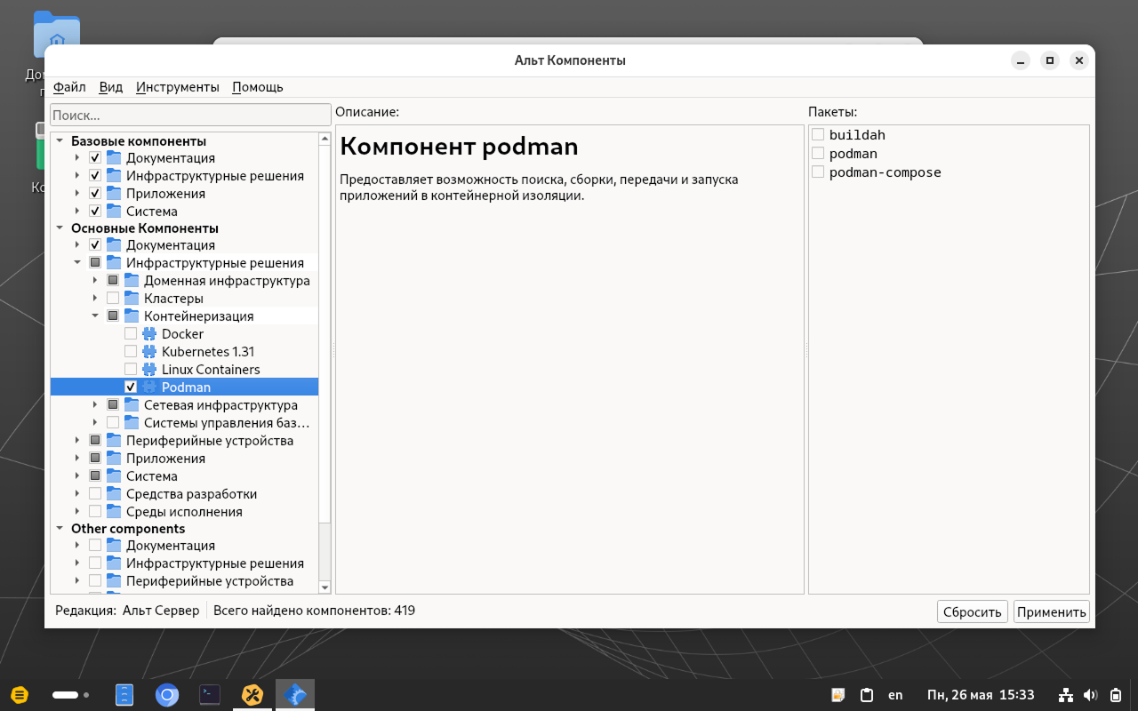
Task: Click the Система folder icon under Базовые компоненты
Action: pyautogui.click(x=114, y=211)
